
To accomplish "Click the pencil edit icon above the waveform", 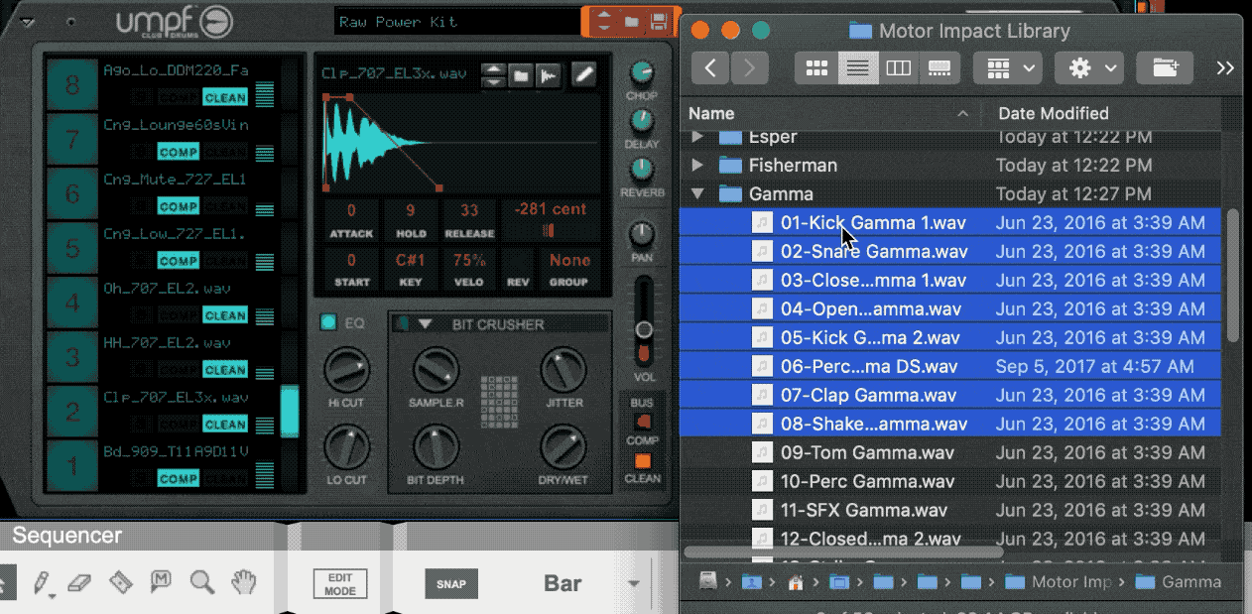I will point(585,74).
